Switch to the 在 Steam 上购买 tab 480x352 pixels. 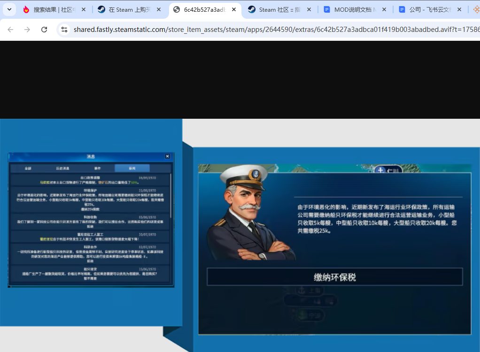pos(129,10)
